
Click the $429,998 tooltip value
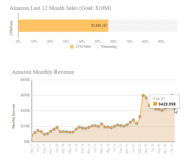click(167, 104)
